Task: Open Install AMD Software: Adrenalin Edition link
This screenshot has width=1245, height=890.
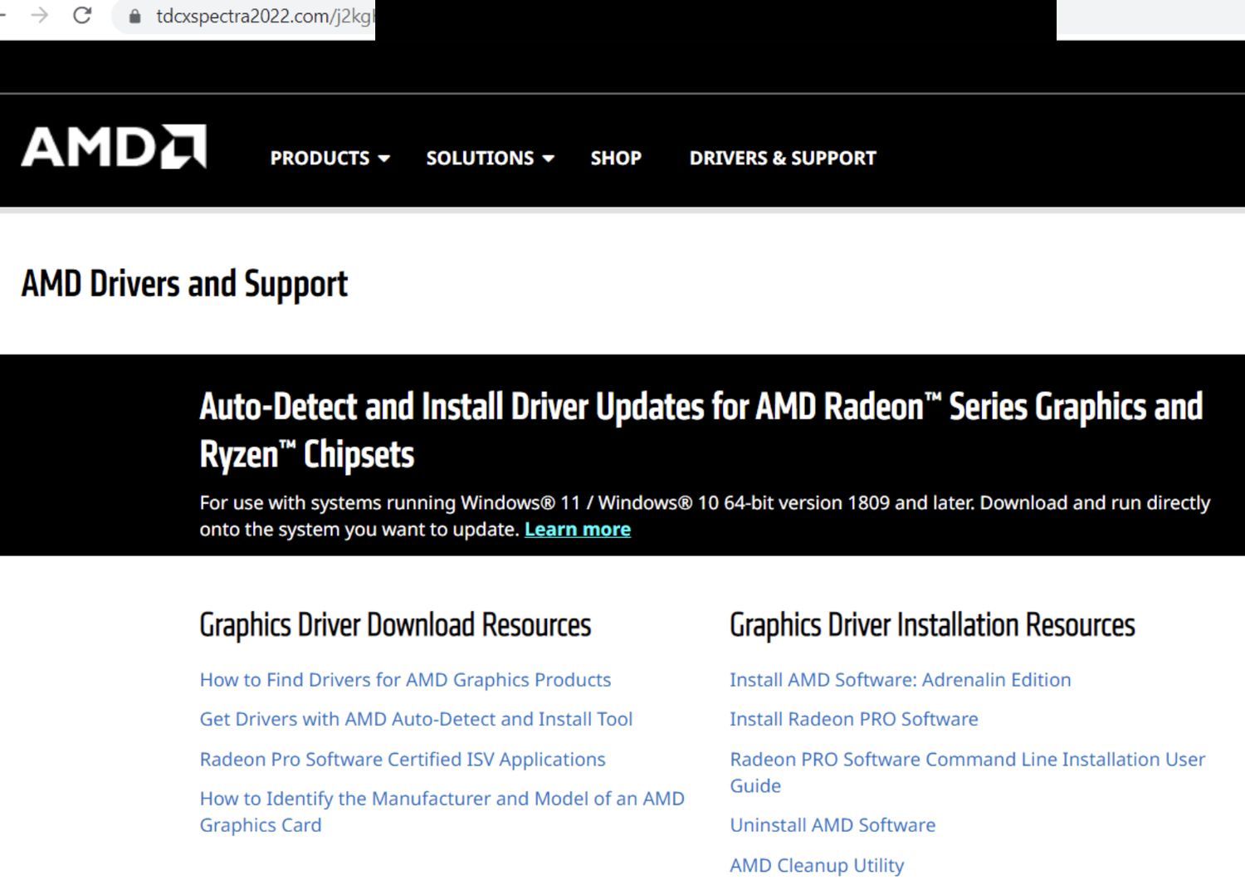Action: coord(901,679)
